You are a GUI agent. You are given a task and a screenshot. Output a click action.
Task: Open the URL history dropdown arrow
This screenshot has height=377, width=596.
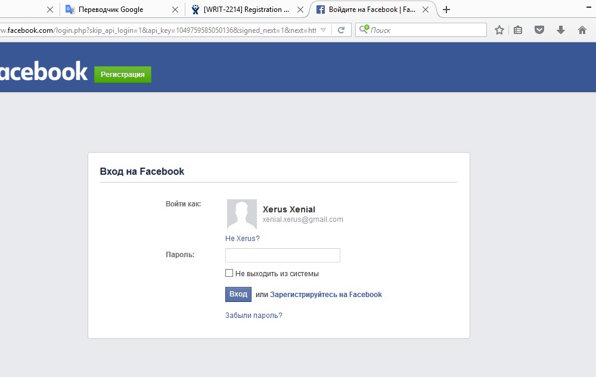[323, 30]
